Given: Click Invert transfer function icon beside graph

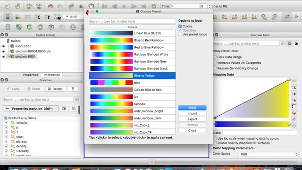Looking at the screenshot, I should coord(294,106).
